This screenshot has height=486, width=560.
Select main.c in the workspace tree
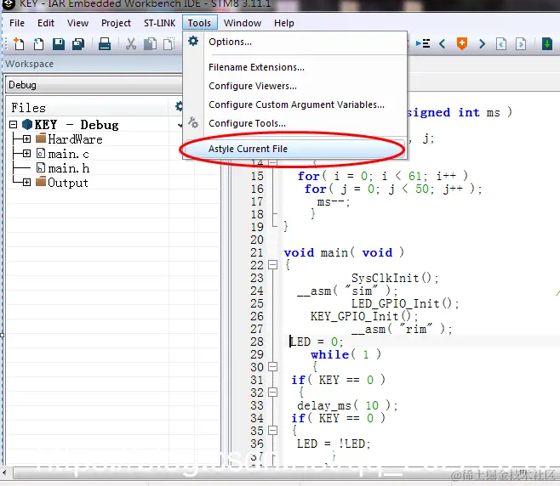(x=69, y=154)
